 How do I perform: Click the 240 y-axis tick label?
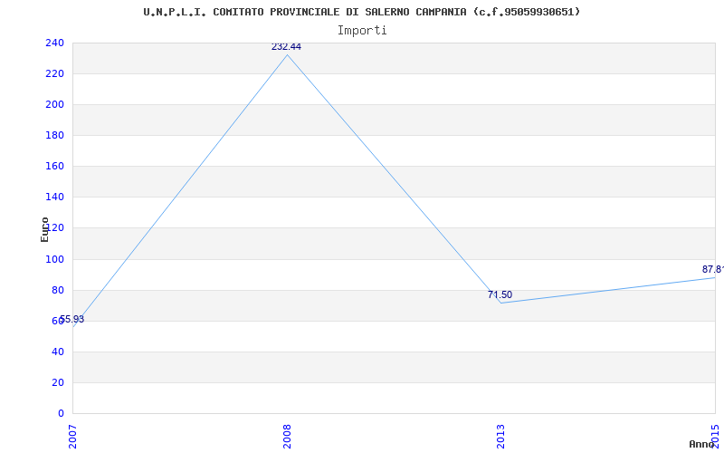54,43
